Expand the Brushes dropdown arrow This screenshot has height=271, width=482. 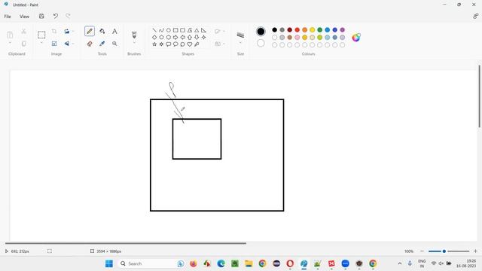(134, 43)
